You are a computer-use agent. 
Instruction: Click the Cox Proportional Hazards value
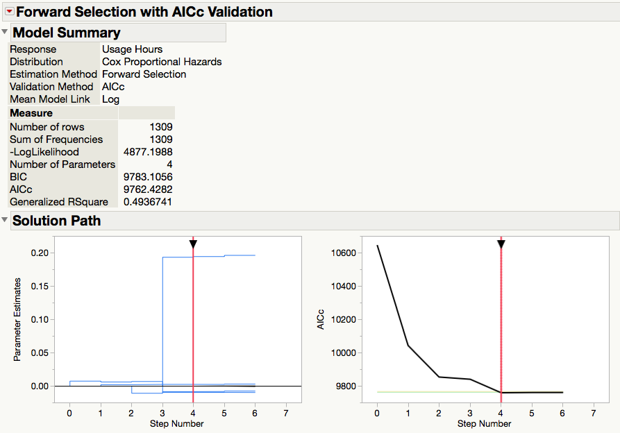pyautogui.click(x=162, y=62)
